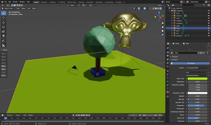Screen dimensions: 211x125
Task: Activate the Move tool
Action: (3, 22)
